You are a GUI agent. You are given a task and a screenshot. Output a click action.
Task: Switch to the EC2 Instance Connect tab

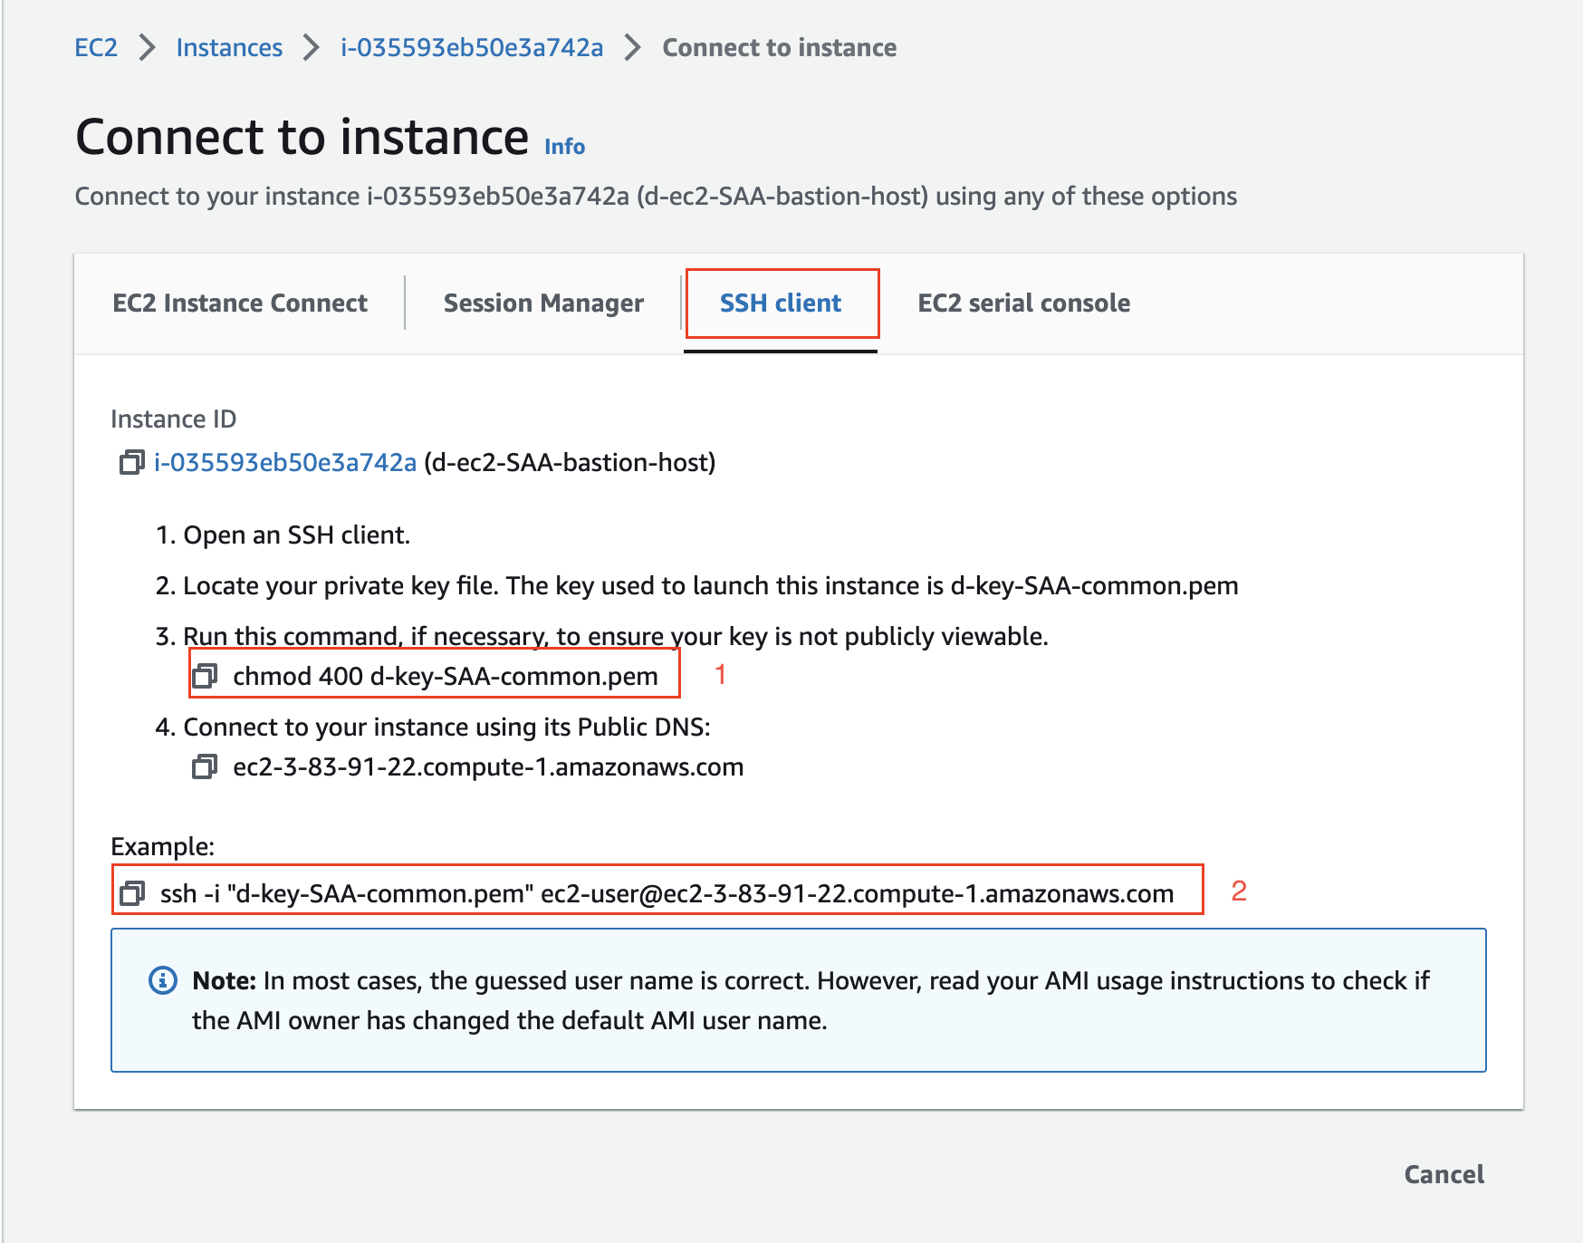click(x=240, y=304)
